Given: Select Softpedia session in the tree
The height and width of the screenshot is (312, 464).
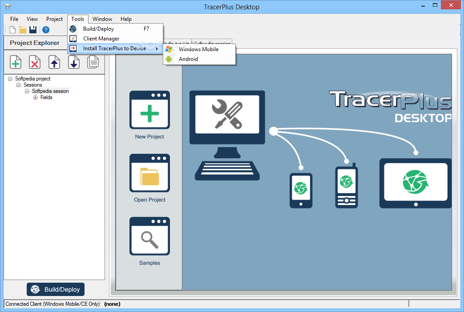Looking at the screenshot, I should (x=50, y=91).
